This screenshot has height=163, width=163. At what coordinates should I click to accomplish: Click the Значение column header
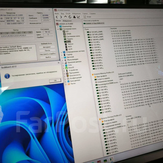pos(113,28)
